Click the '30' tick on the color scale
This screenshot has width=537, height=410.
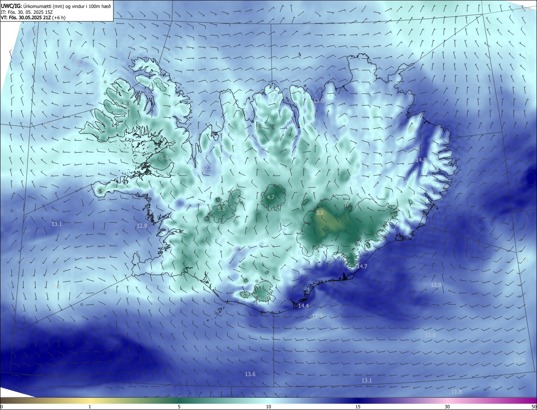pyautogui.click(x=447, y=407)
